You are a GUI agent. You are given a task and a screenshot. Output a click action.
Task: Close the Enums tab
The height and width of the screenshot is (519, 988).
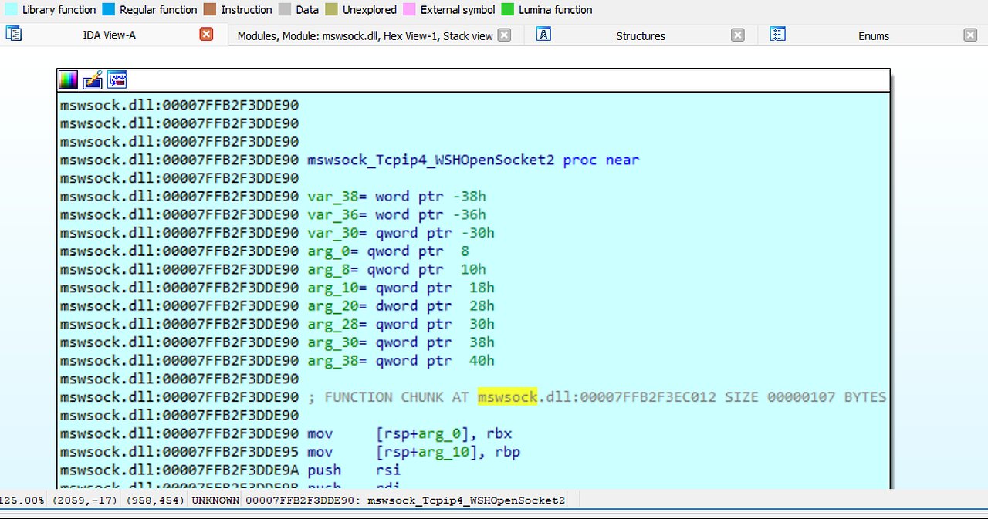971,35
